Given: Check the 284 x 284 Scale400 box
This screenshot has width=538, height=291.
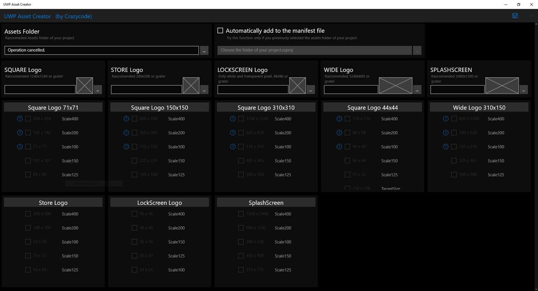Looking at the screenshot, I should [28, 119].
